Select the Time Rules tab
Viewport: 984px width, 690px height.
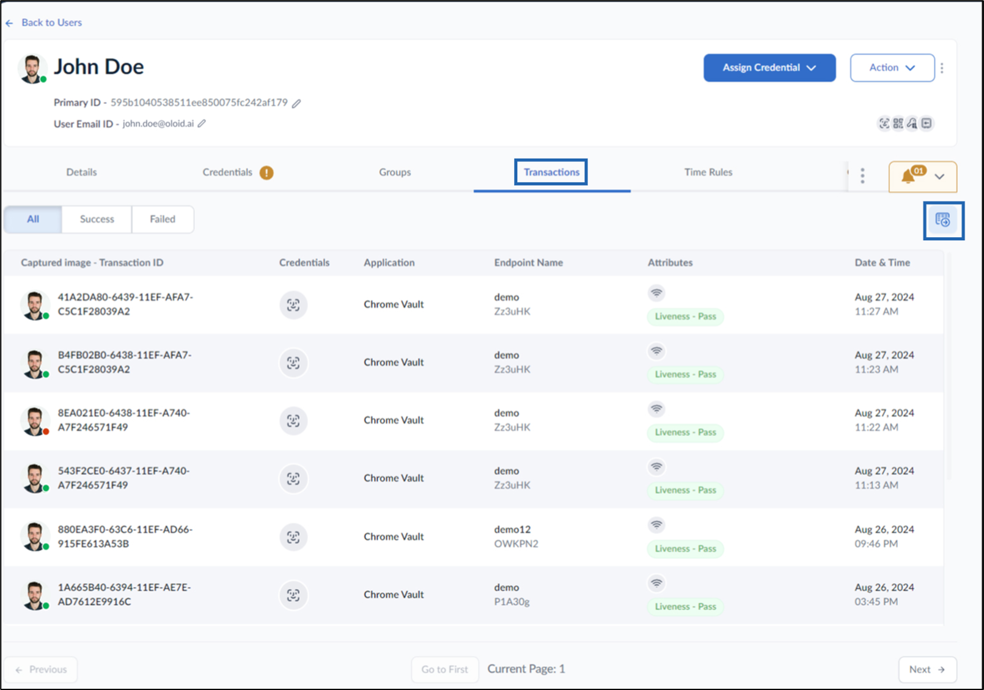708,172
